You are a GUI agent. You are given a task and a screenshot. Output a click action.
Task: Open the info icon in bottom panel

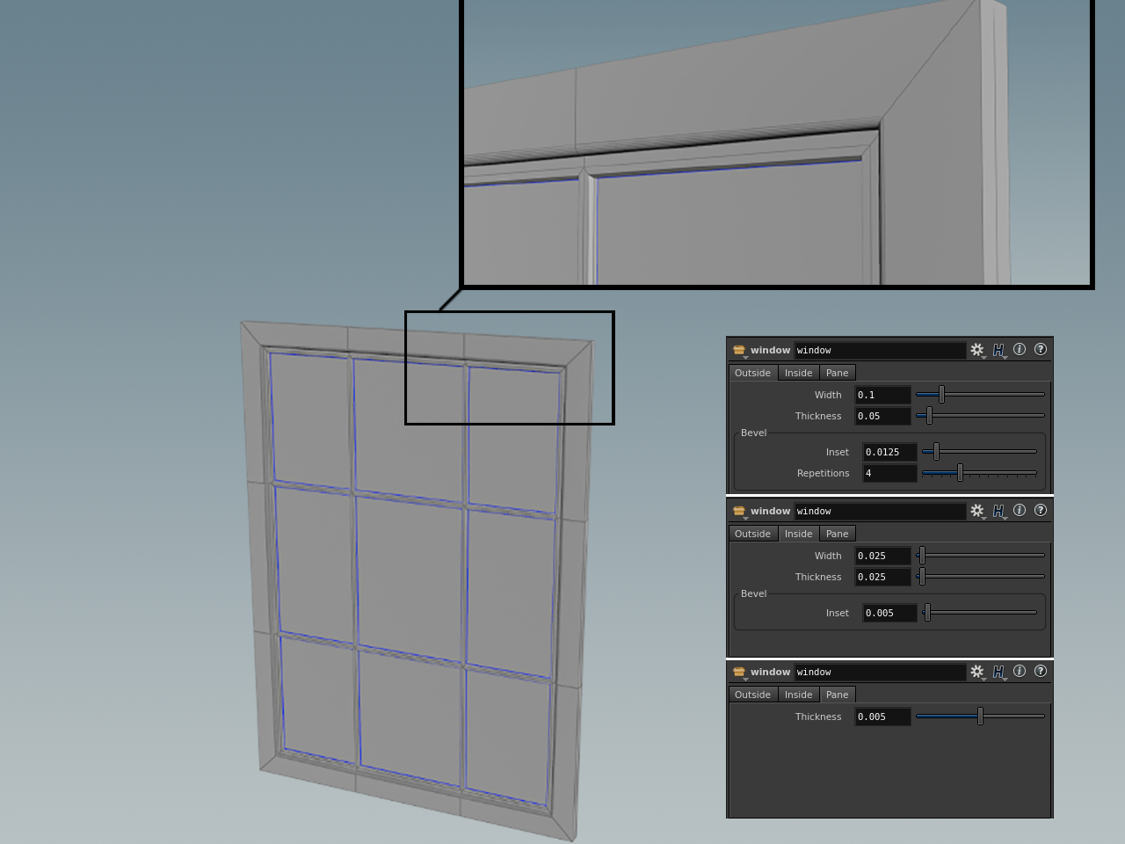(x=1020, y=671)
